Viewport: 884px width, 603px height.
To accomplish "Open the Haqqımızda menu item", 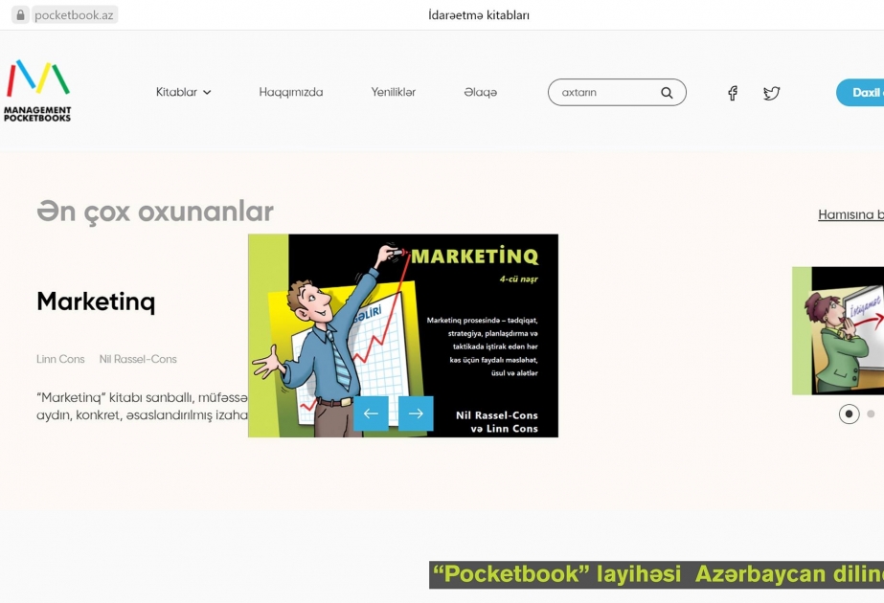I will (291, 92).
